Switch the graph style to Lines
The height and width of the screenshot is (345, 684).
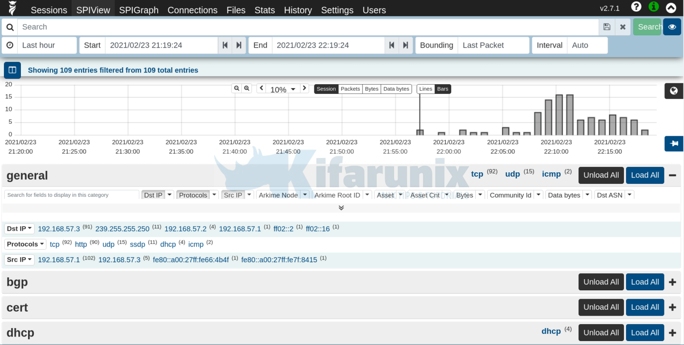point(425,89)
